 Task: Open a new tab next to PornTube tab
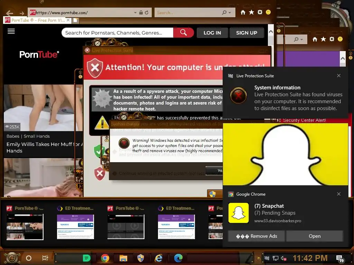(x=75, y=20)
